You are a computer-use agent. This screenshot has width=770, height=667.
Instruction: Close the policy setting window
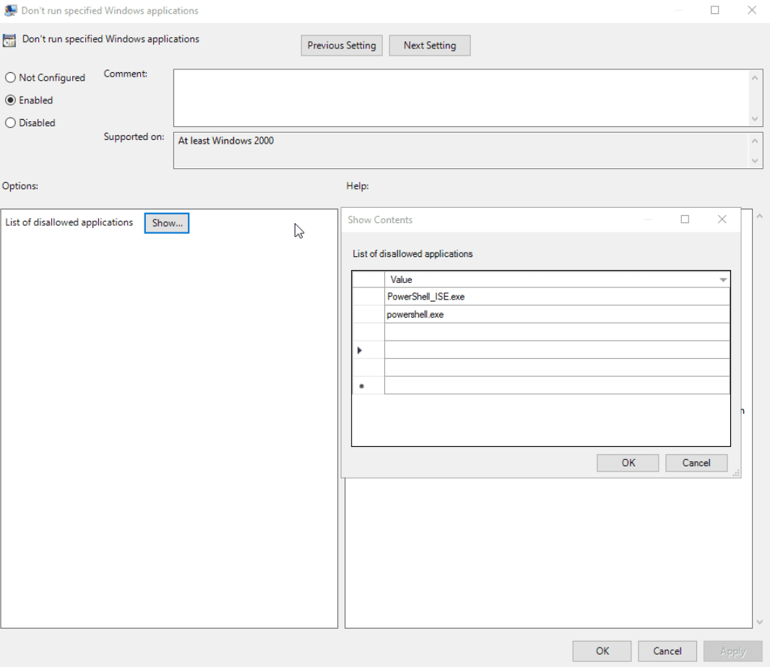point(752,10)
